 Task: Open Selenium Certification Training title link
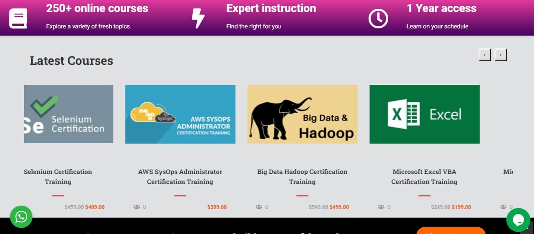coord(58,176)
